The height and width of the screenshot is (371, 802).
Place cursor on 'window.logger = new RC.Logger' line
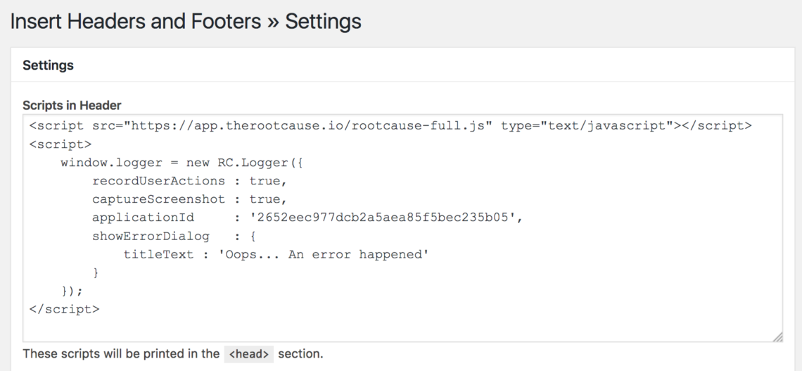183,163
